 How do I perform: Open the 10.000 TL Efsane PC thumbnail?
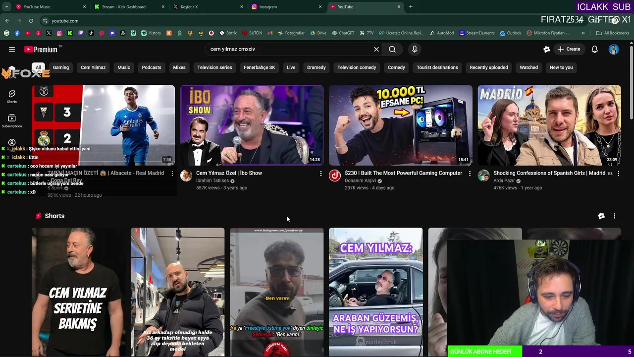pyautogui.click(x=400, y=125)
